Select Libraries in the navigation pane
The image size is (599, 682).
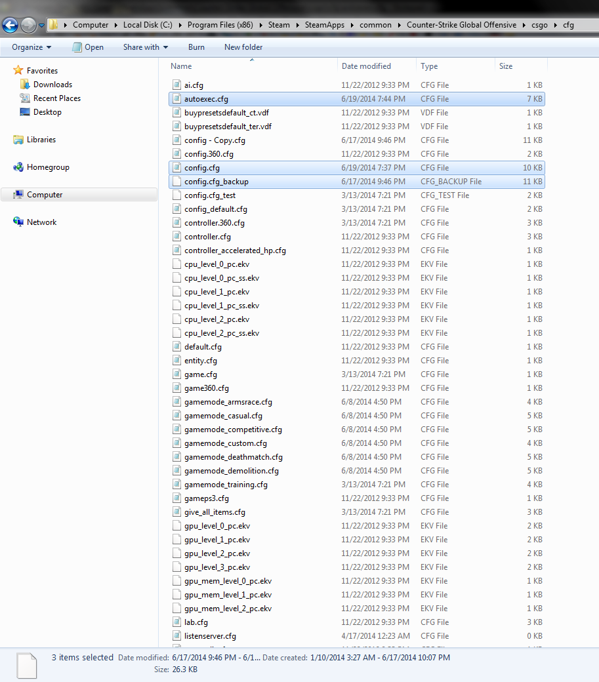(41, 140)
